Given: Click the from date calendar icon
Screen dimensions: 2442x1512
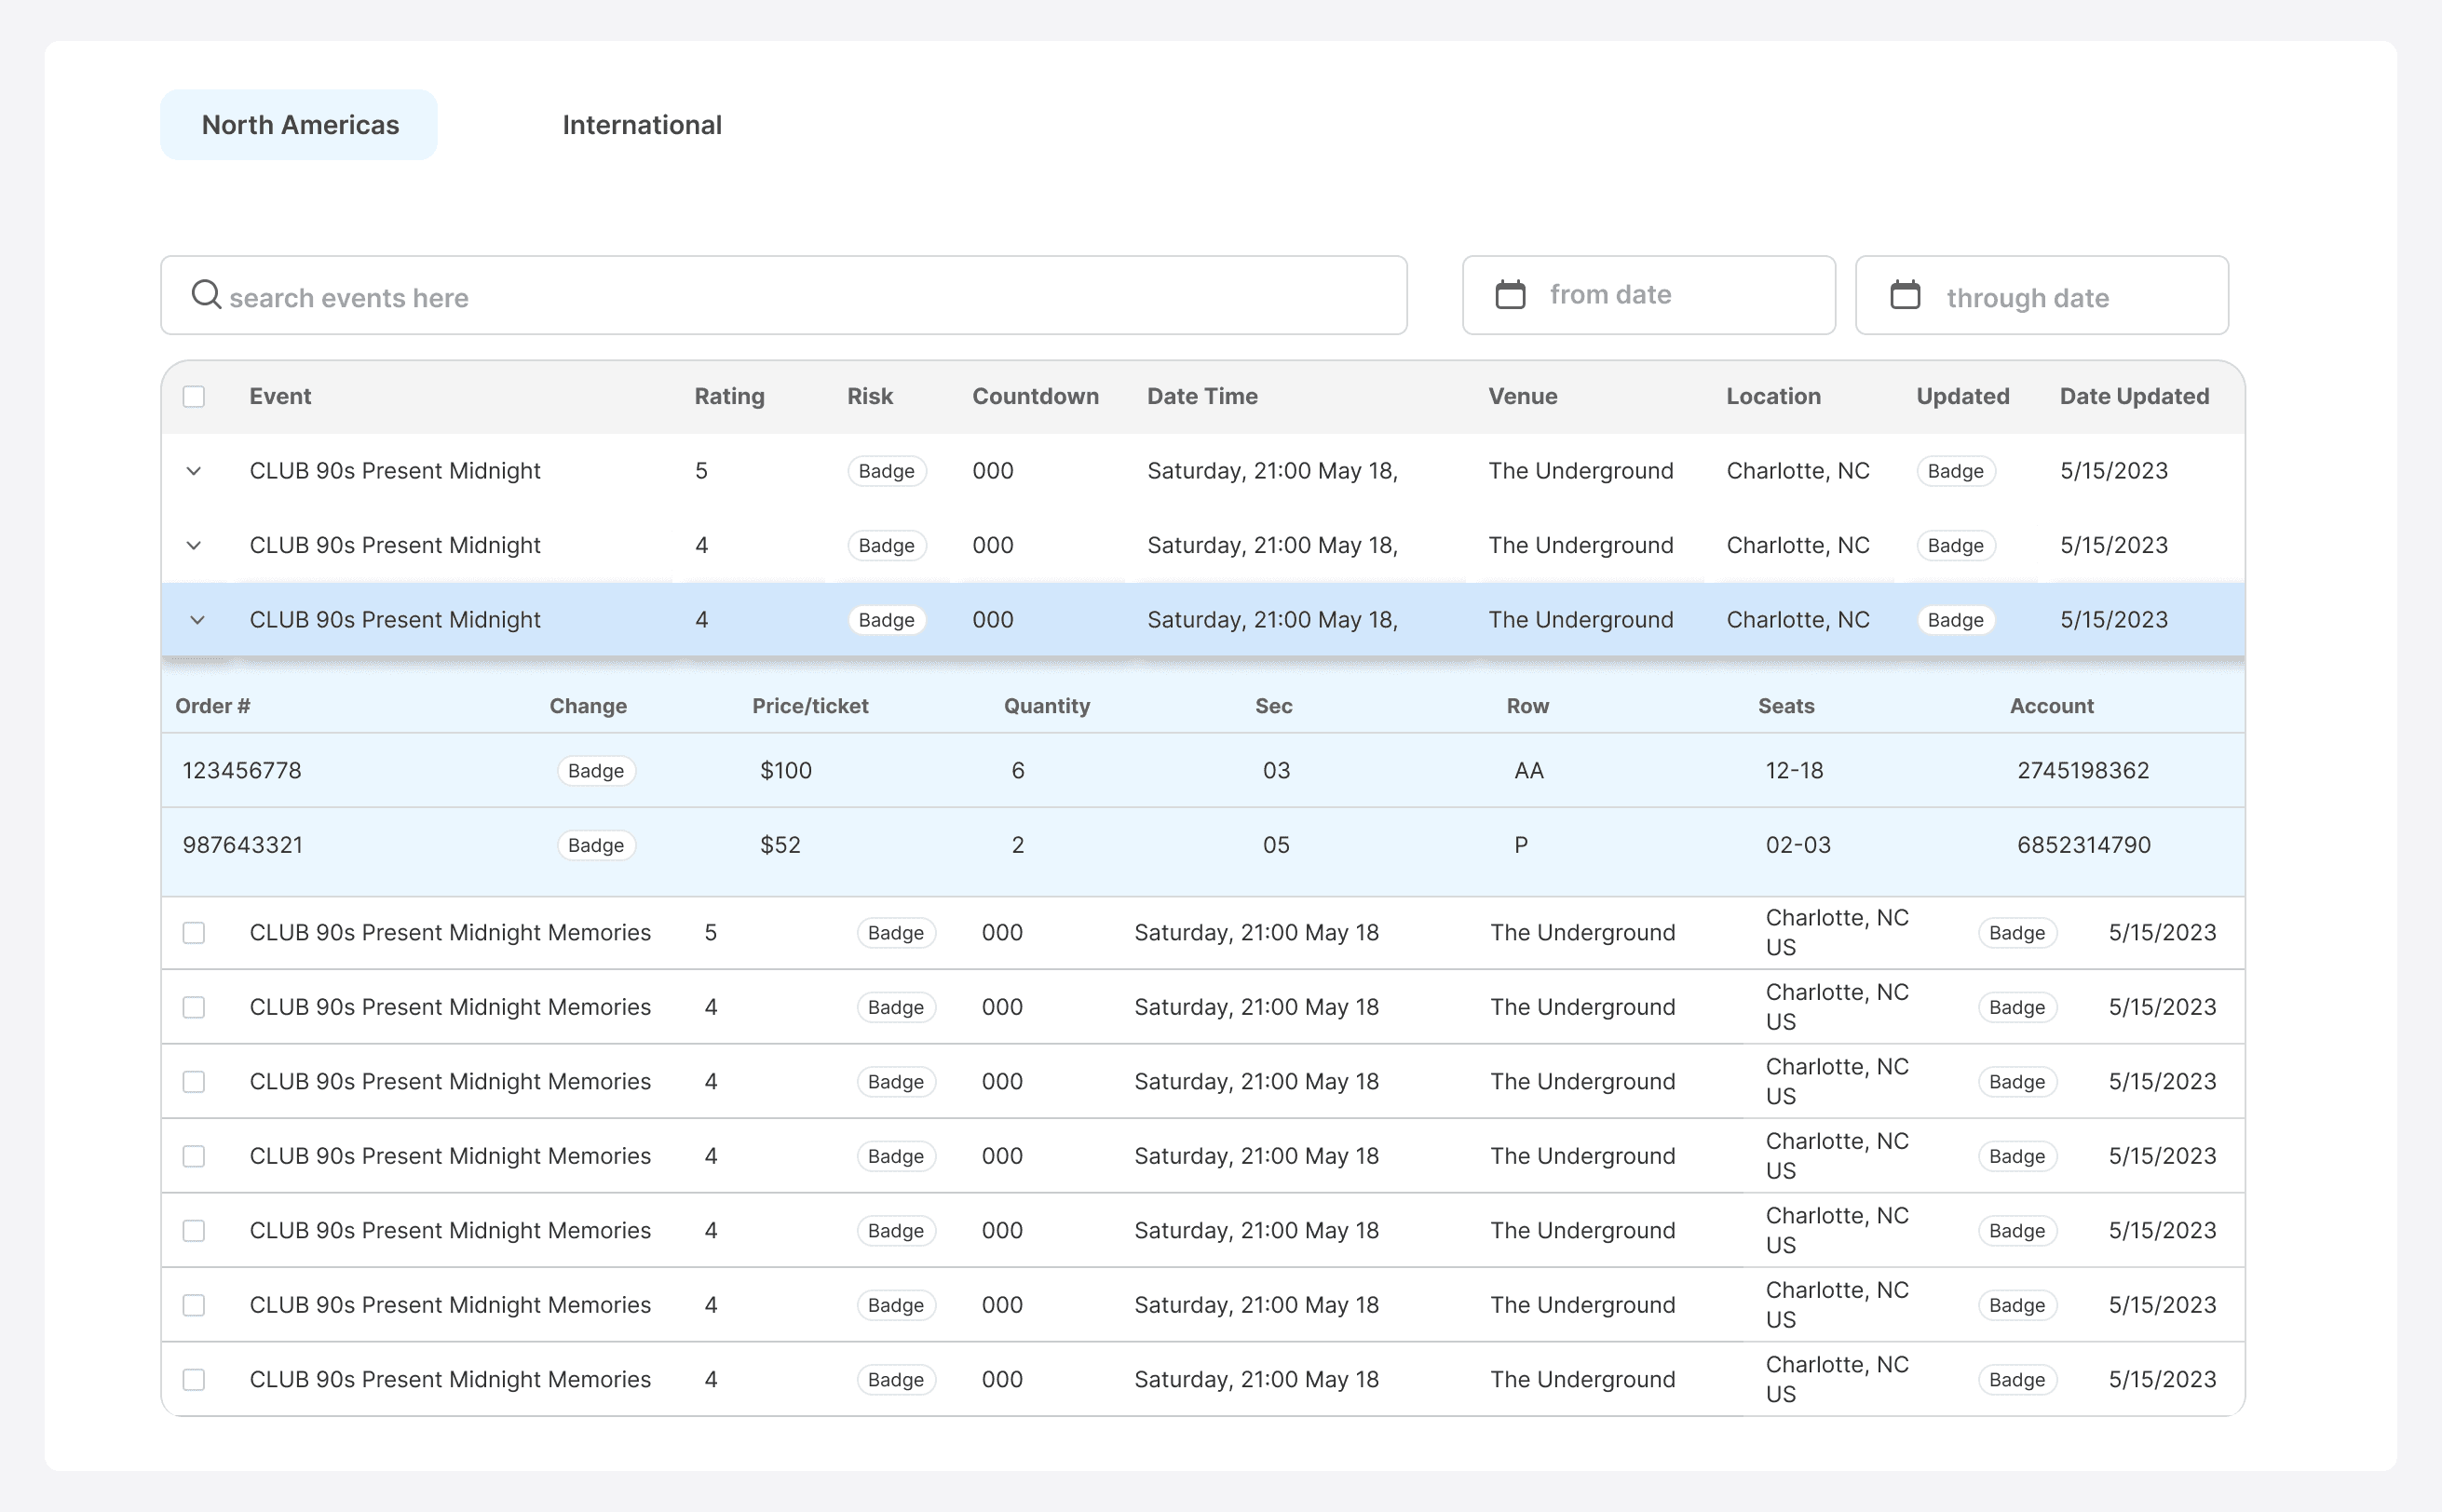Looking at the screenshot, I should coord(1510,295).
